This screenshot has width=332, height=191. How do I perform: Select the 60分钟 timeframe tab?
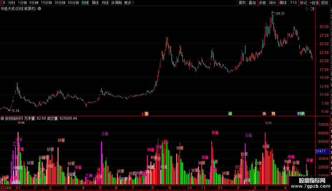[73, 3]
